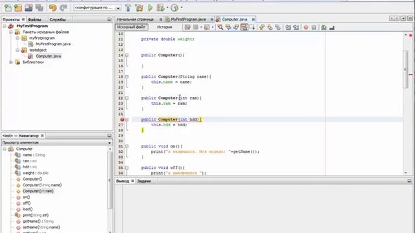This screenshot has height=233, width=415.
Task: Collapse the MyFirstProgram project node
Action: click(x=5, y=26)
